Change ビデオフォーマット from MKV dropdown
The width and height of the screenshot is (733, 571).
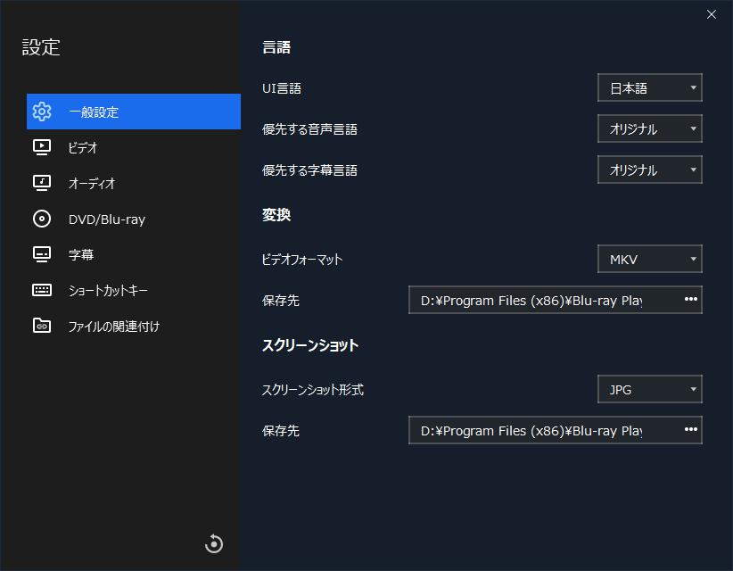(x=649, y=259)
